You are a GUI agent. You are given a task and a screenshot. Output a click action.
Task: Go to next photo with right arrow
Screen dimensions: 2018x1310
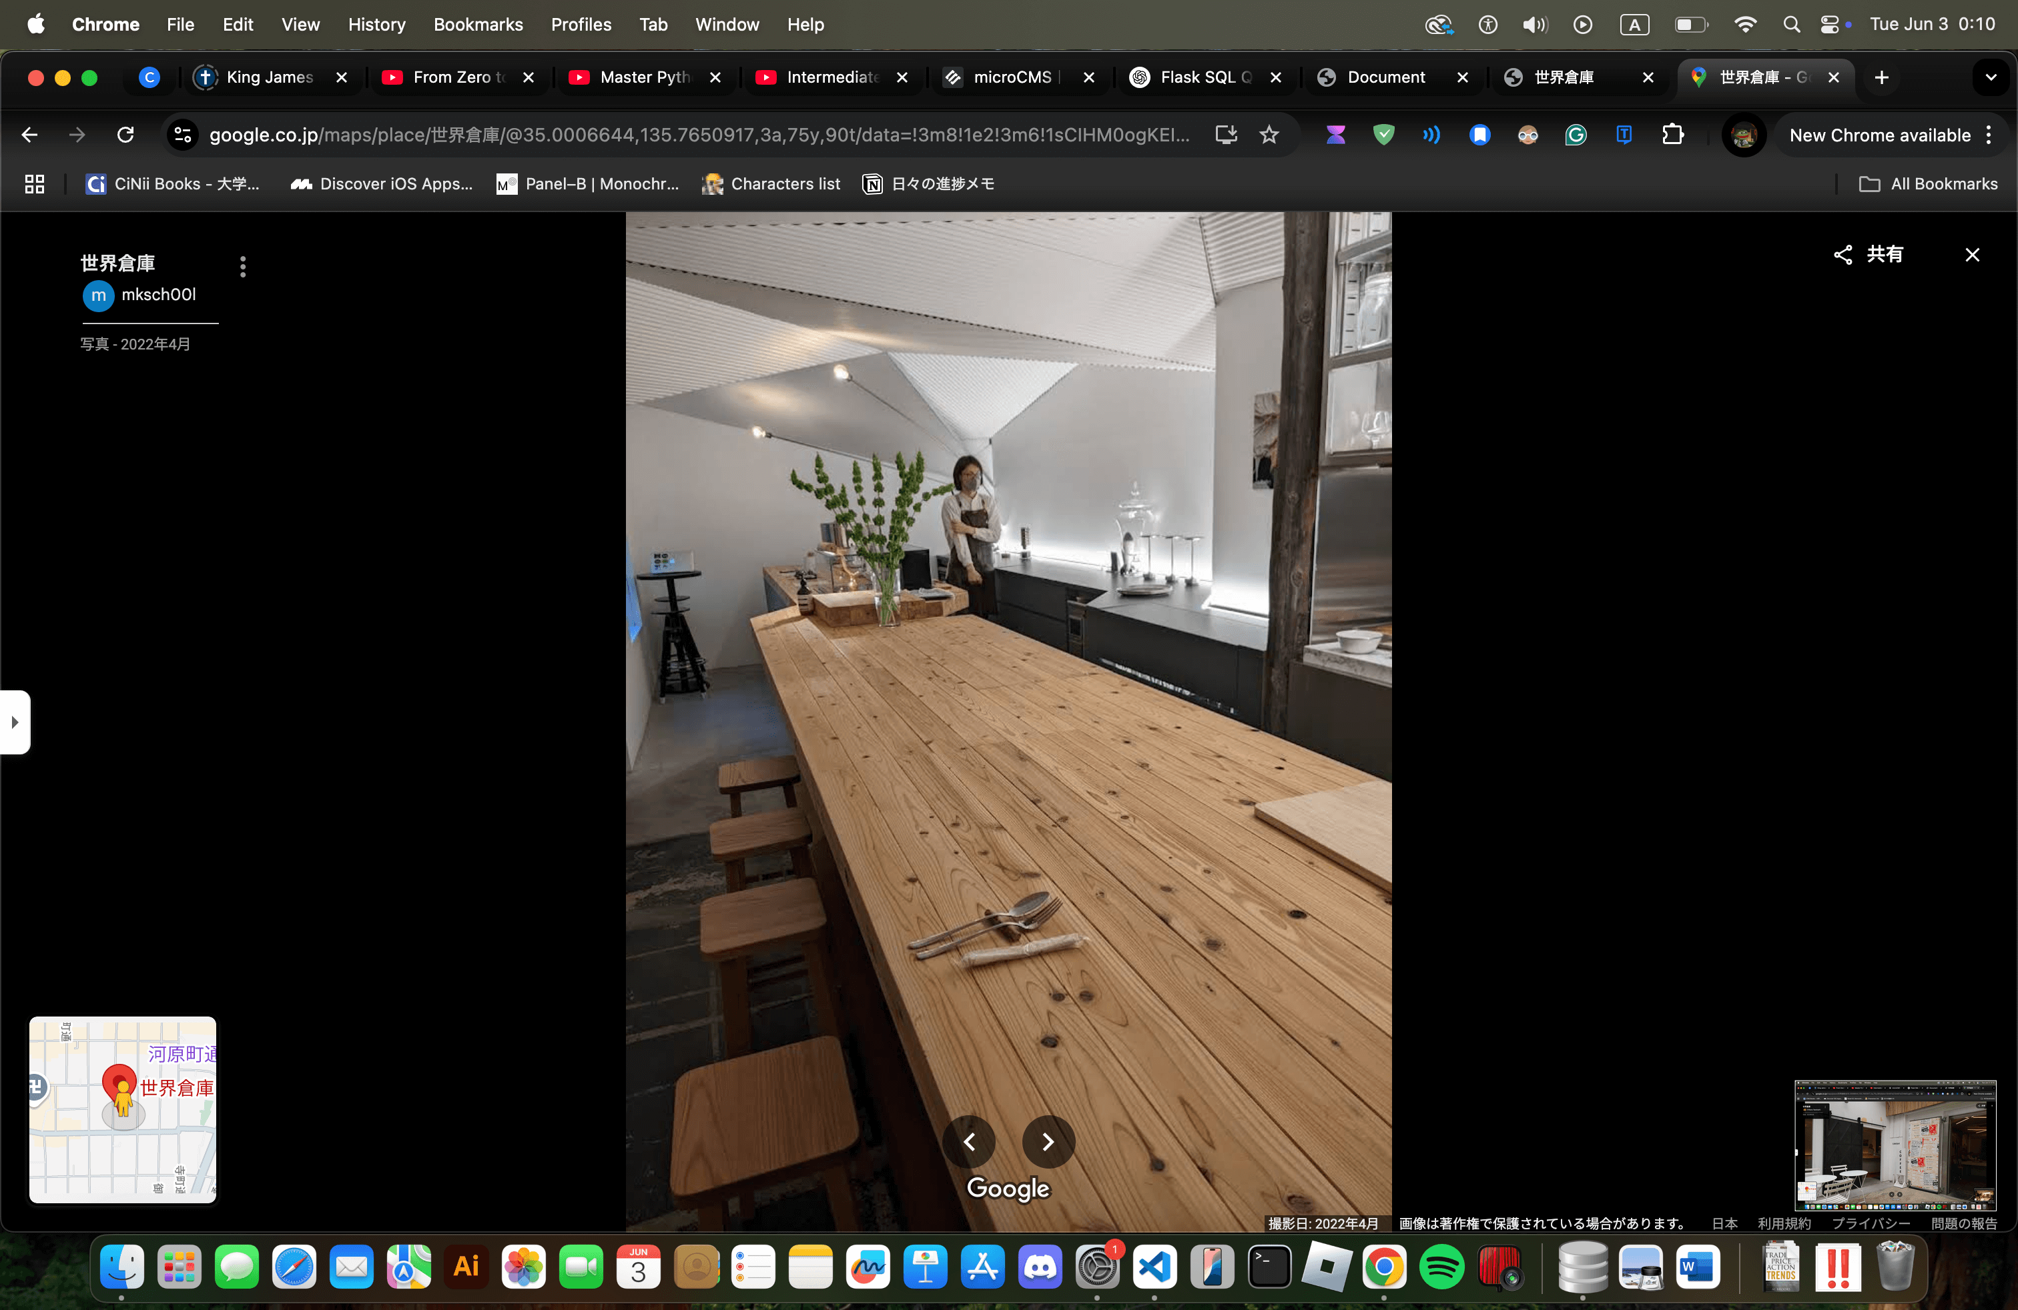click(1048, 1141)
